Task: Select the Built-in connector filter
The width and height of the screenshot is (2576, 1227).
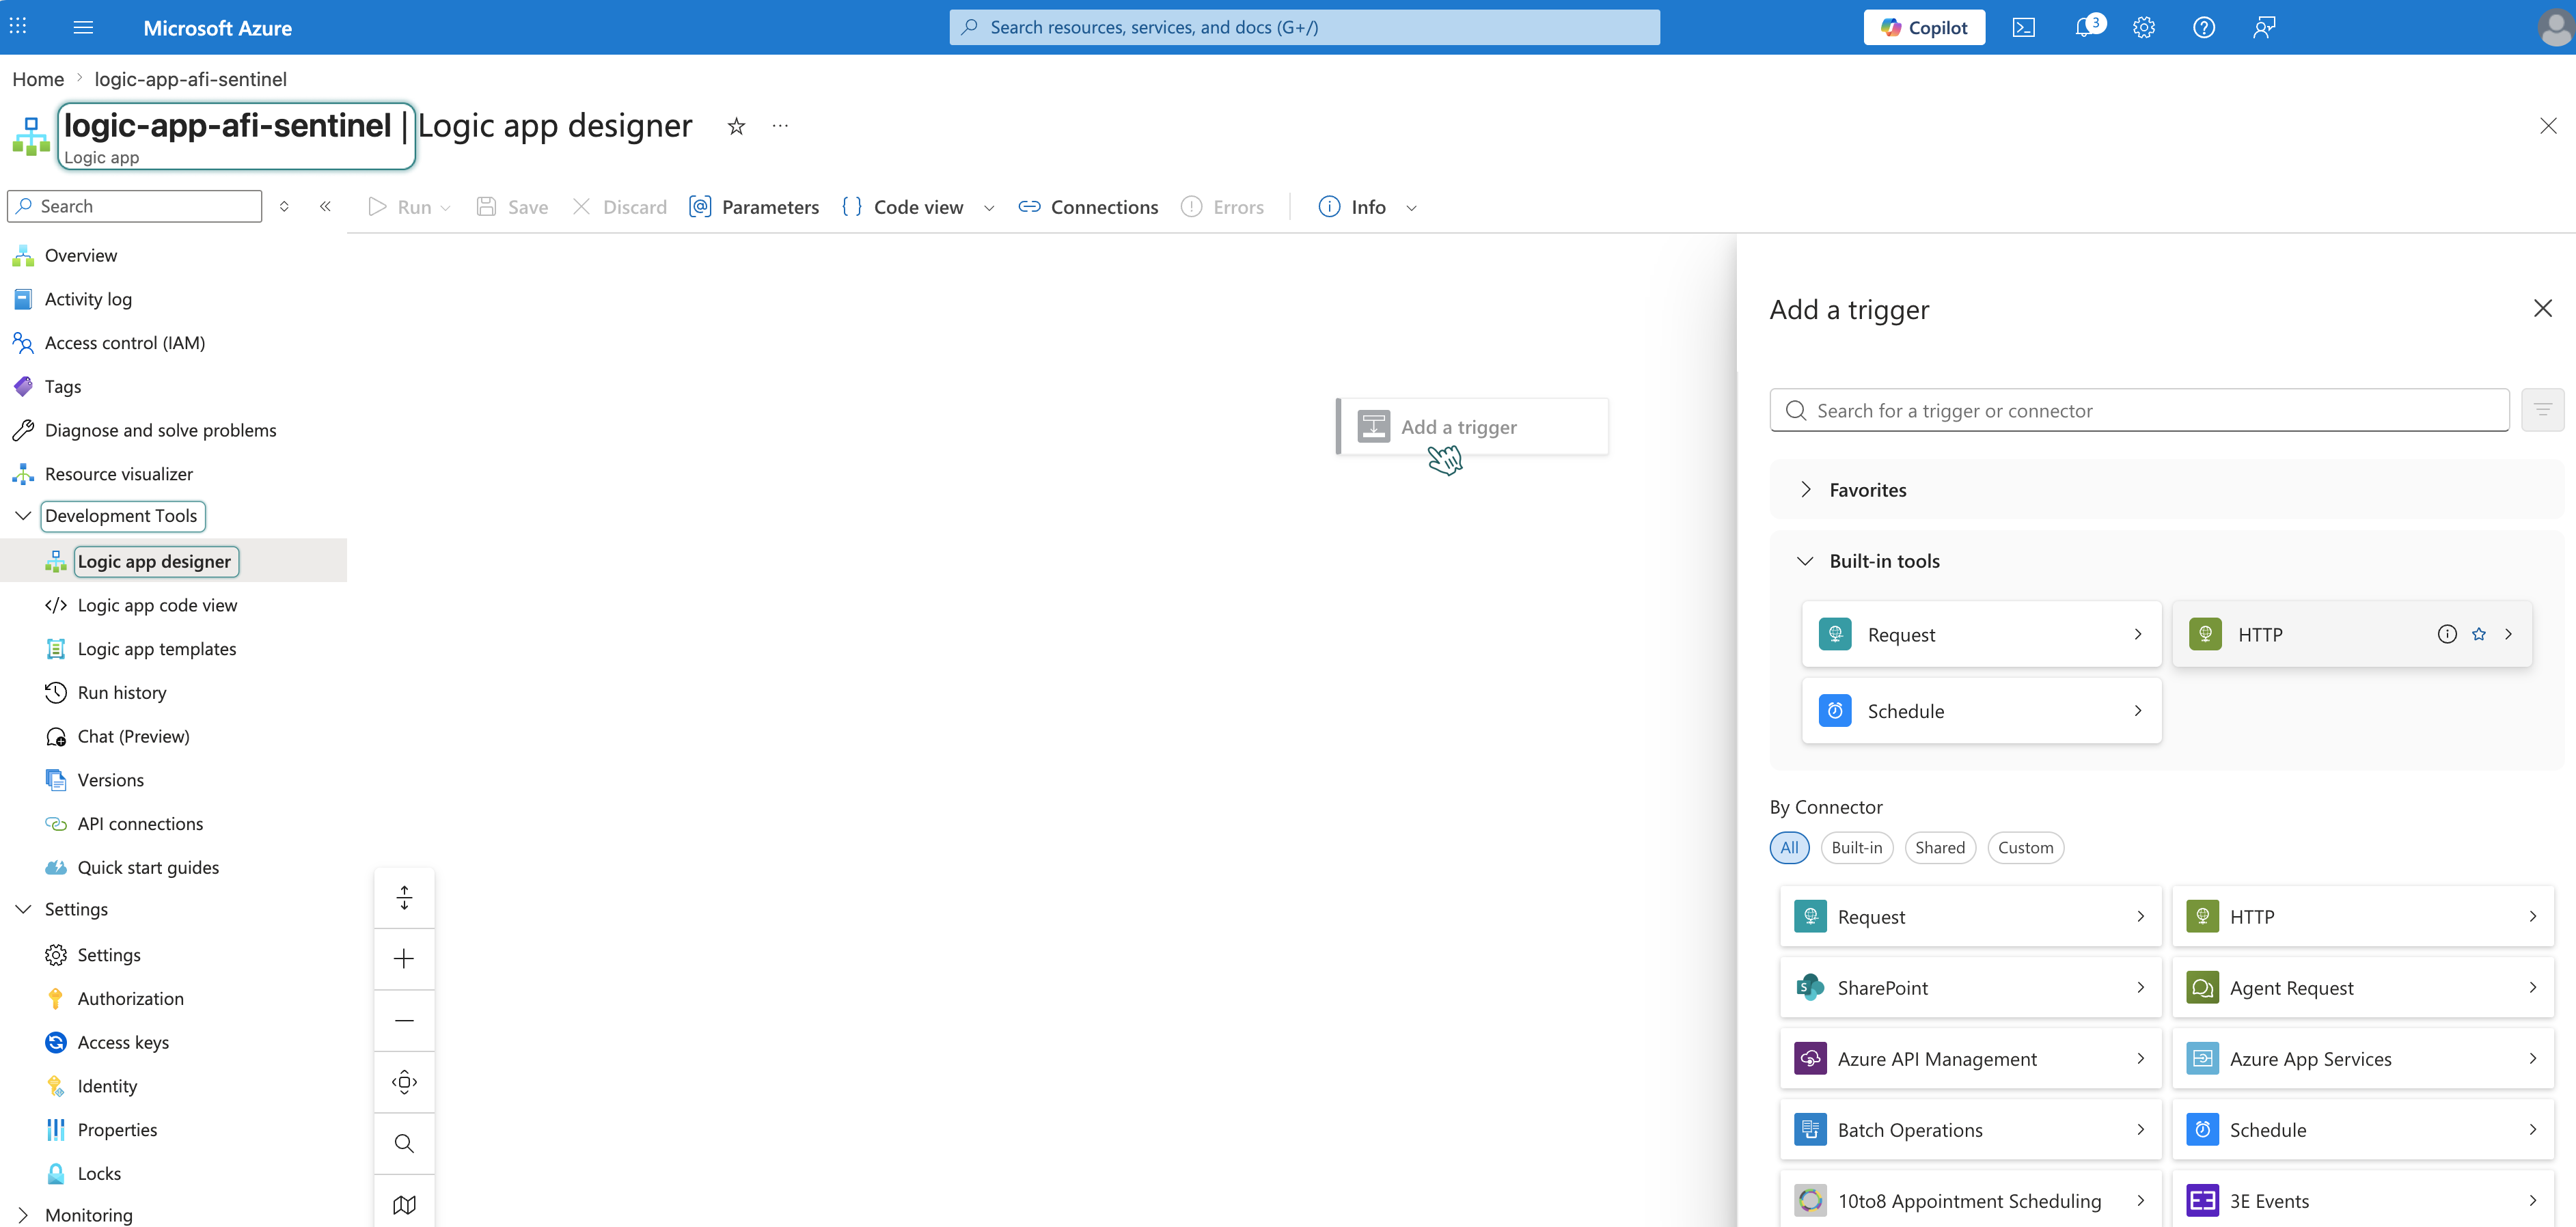Action: (1856, 847)
